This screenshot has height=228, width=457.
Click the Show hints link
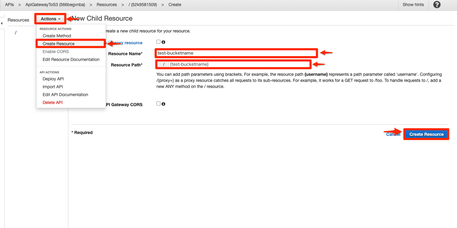point(413,5)
